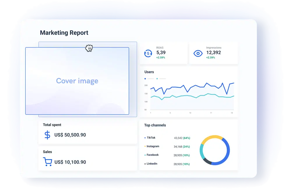Click the Total spent amount US$ 50,500.90
This screenshot has width=289, height=191.
pos(70,135)
